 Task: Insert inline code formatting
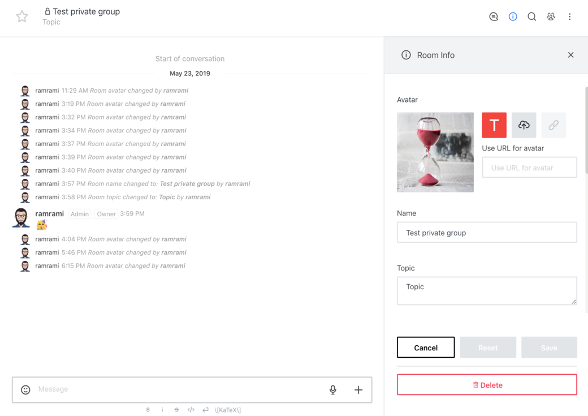click(x=191, y=410)
